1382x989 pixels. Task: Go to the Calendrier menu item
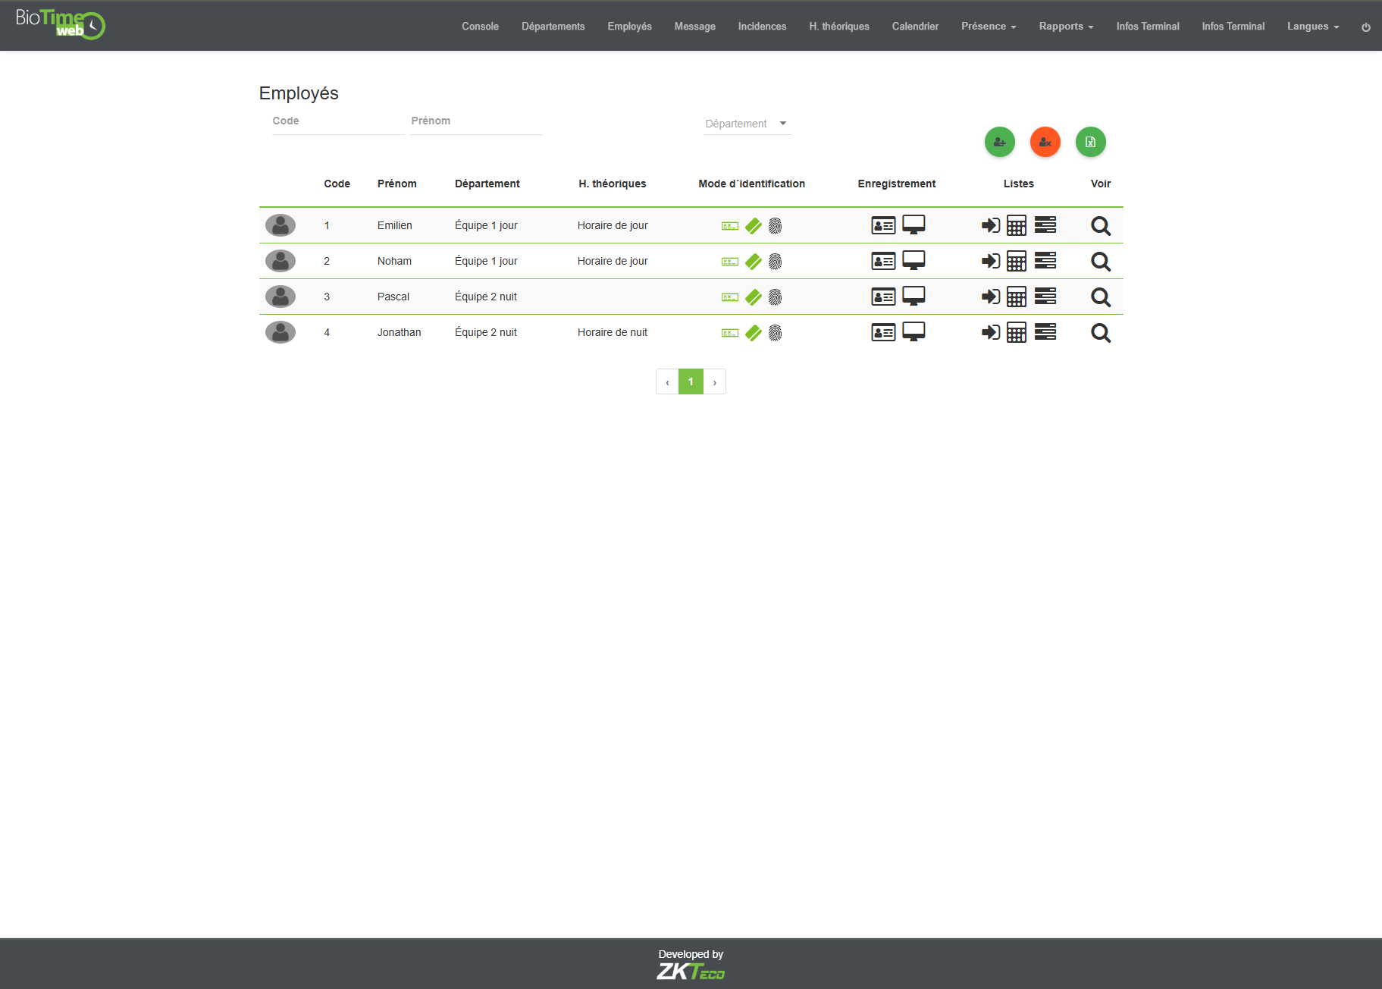pos(915,26)
